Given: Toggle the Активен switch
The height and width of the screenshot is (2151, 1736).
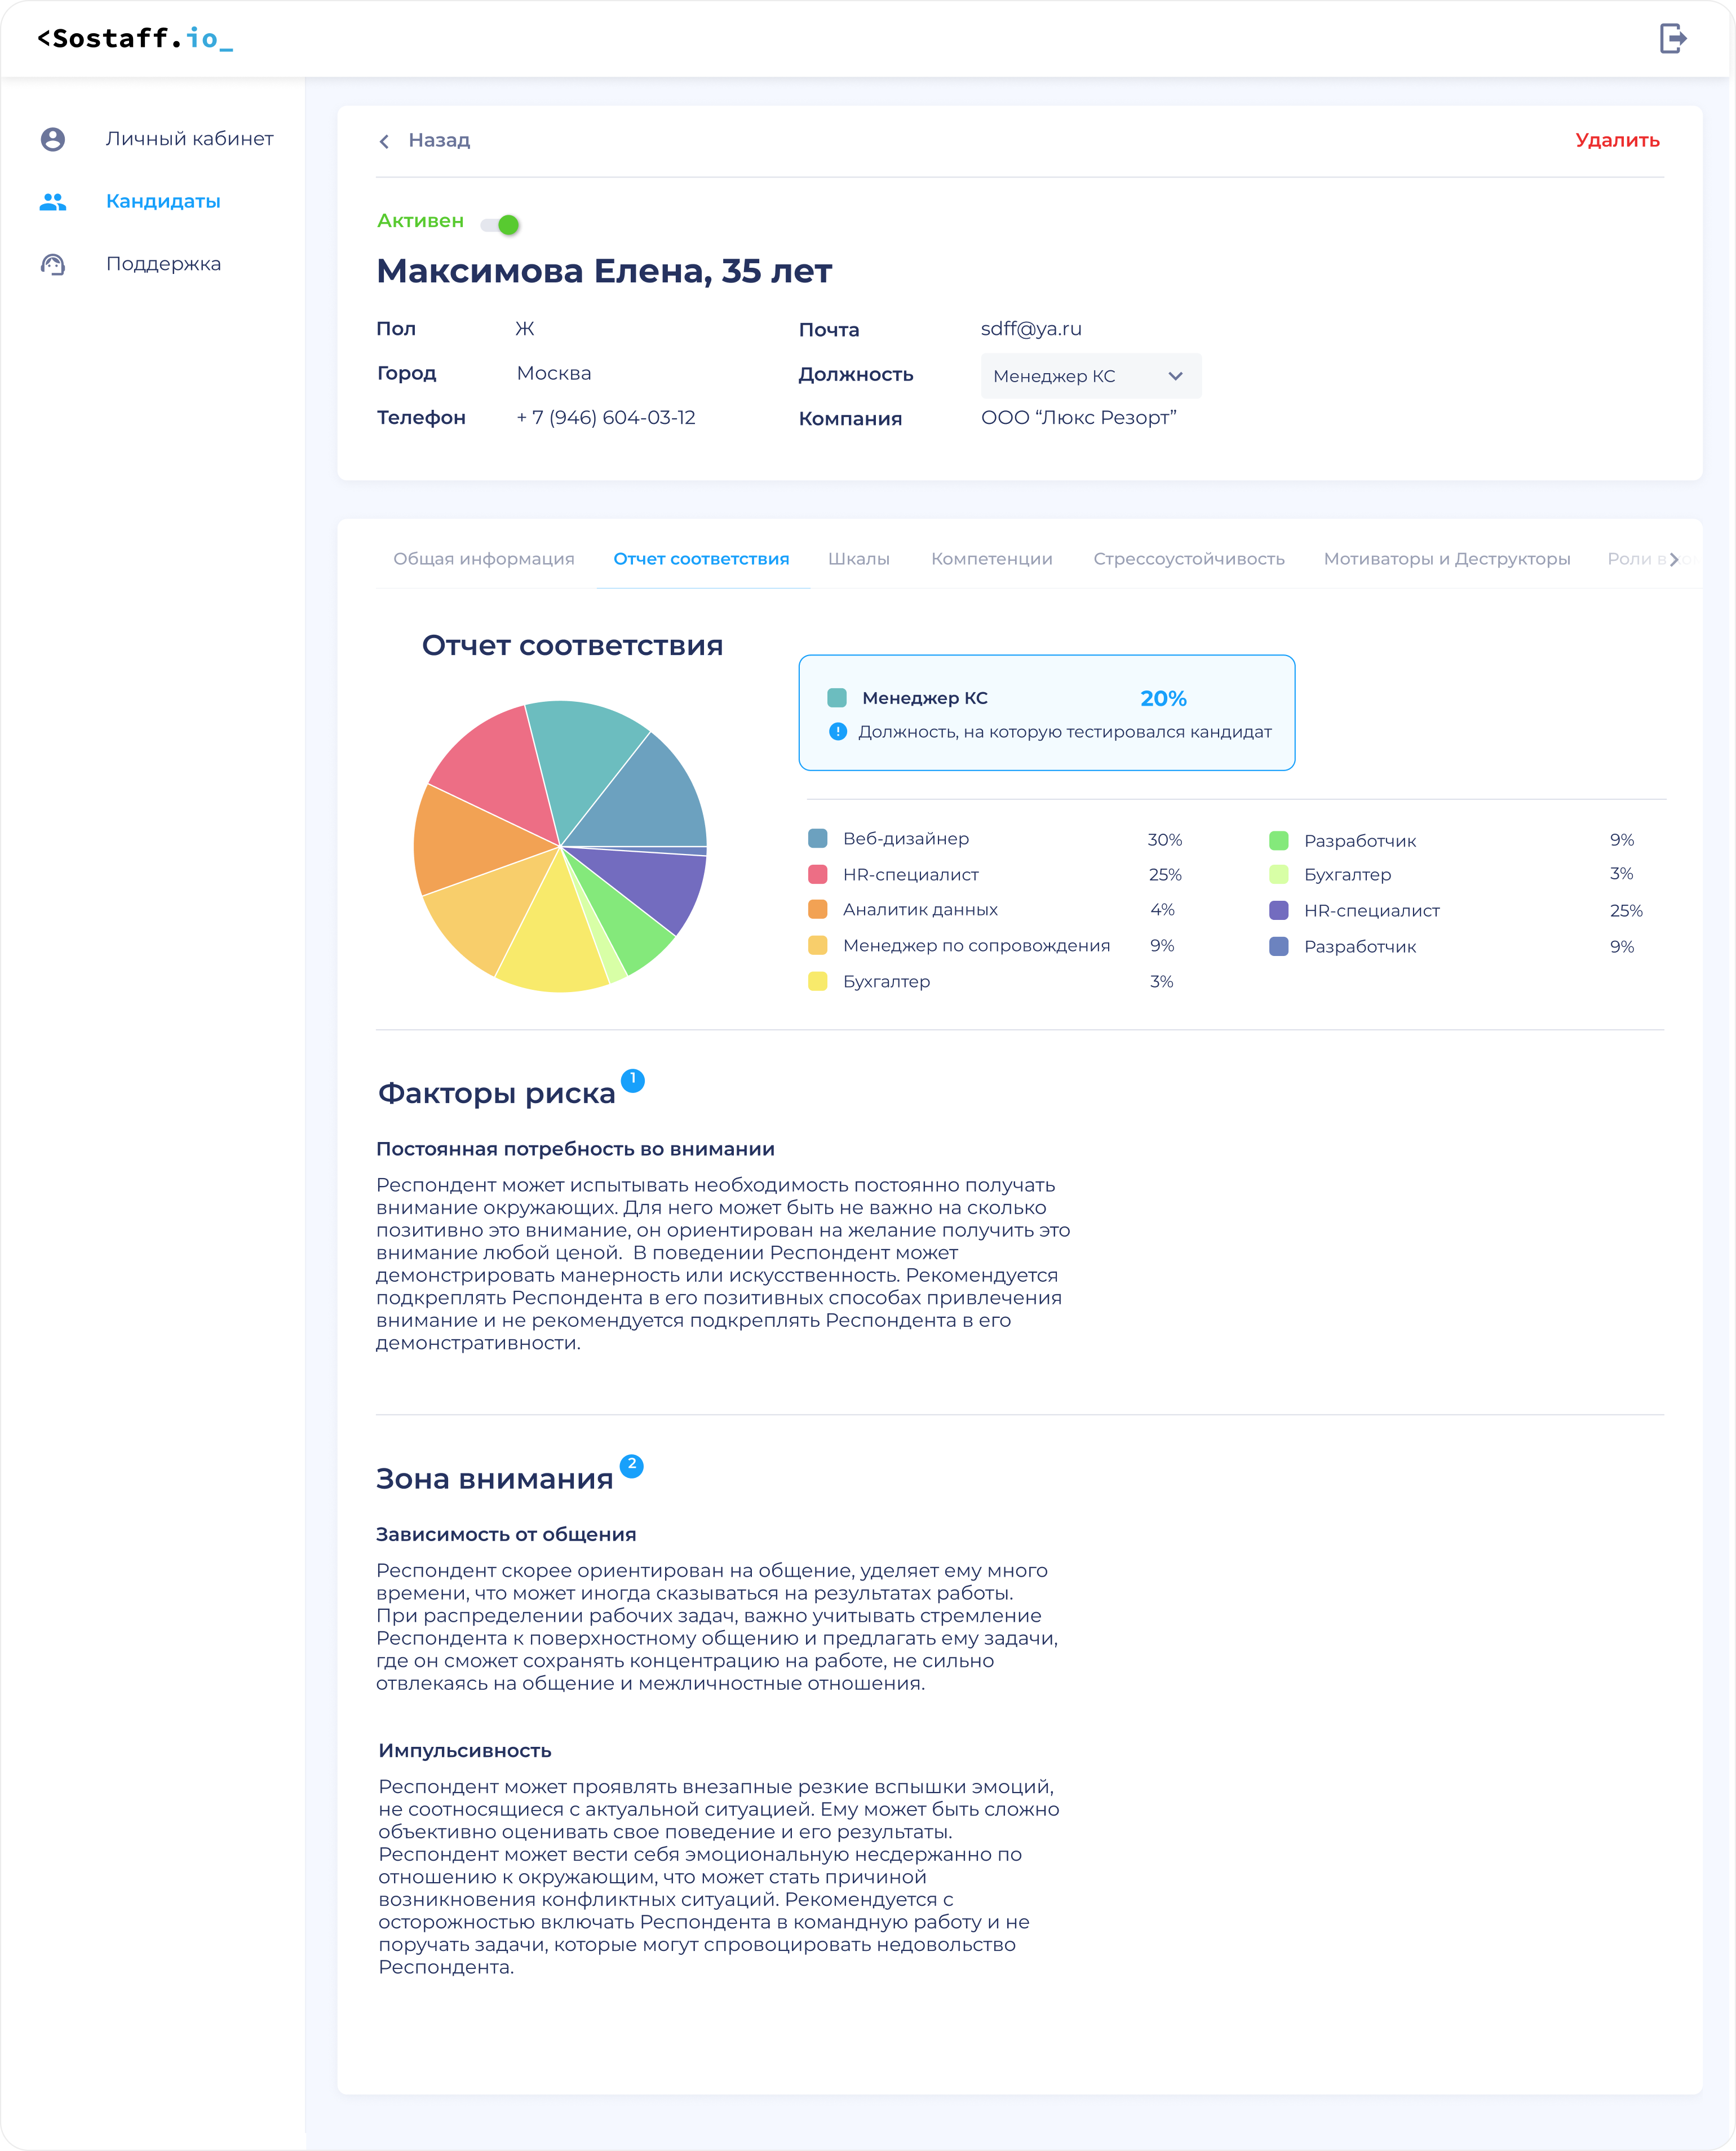Looking at the screenshot, I should [500, 225].
